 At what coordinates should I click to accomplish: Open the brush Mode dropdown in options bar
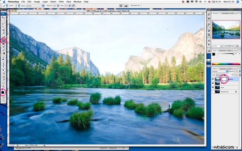click(35, 6)
